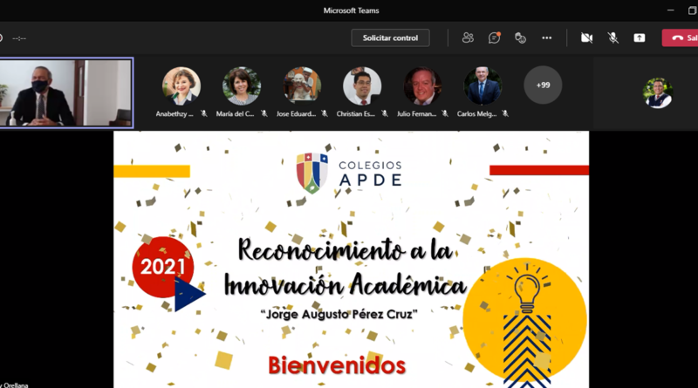Open the meeting chat icon
Screen dimensions: 698x388
(494, 37)
